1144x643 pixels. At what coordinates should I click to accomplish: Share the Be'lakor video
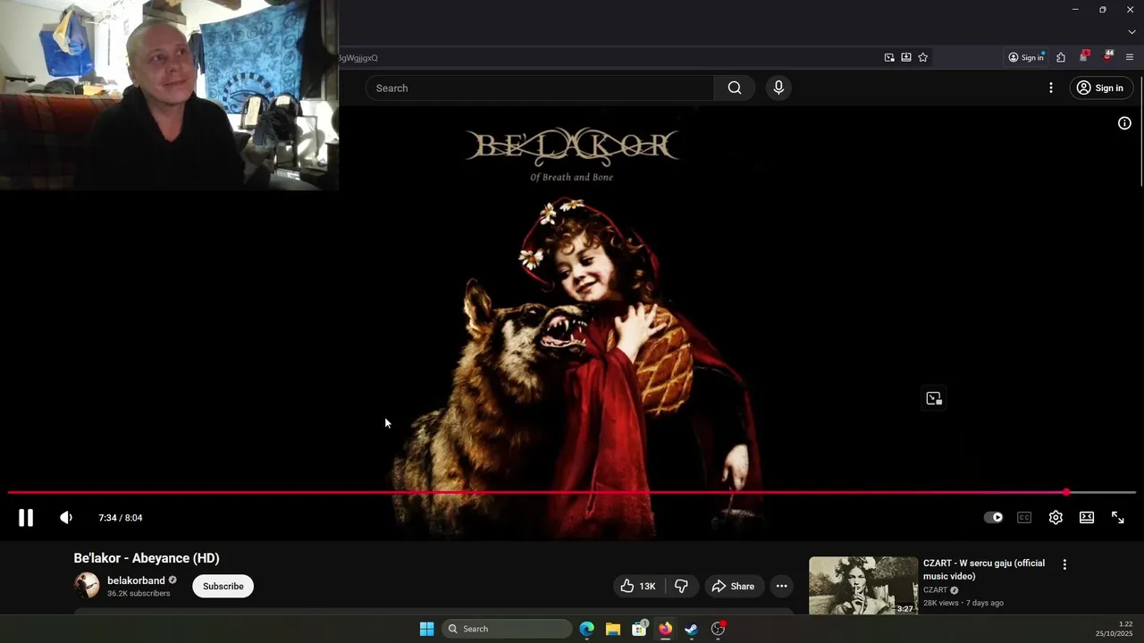pos(733,587)
